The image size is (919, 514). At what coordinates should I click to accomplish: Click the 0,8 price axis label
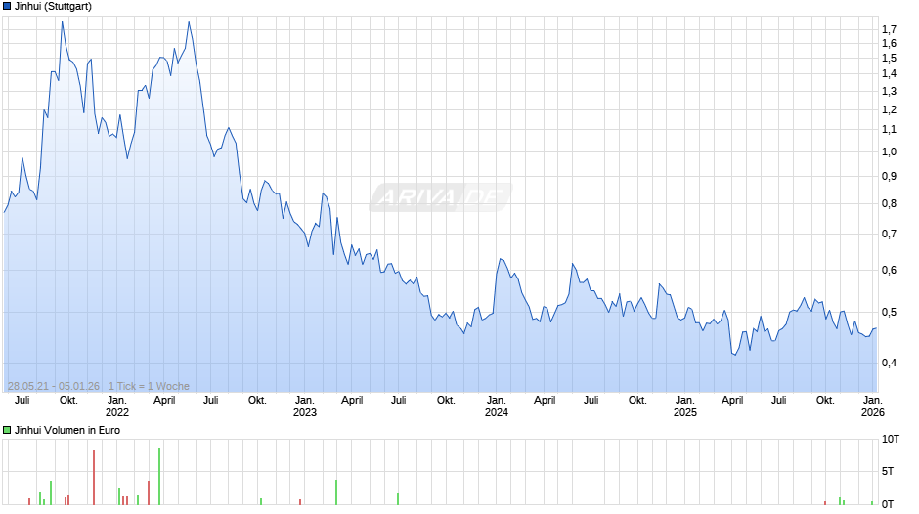889,204
